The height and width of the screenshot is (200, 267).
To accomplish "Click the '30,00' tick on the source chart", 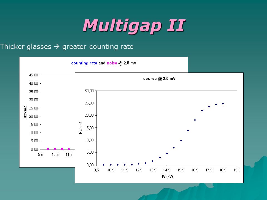I will pos(89,91).
